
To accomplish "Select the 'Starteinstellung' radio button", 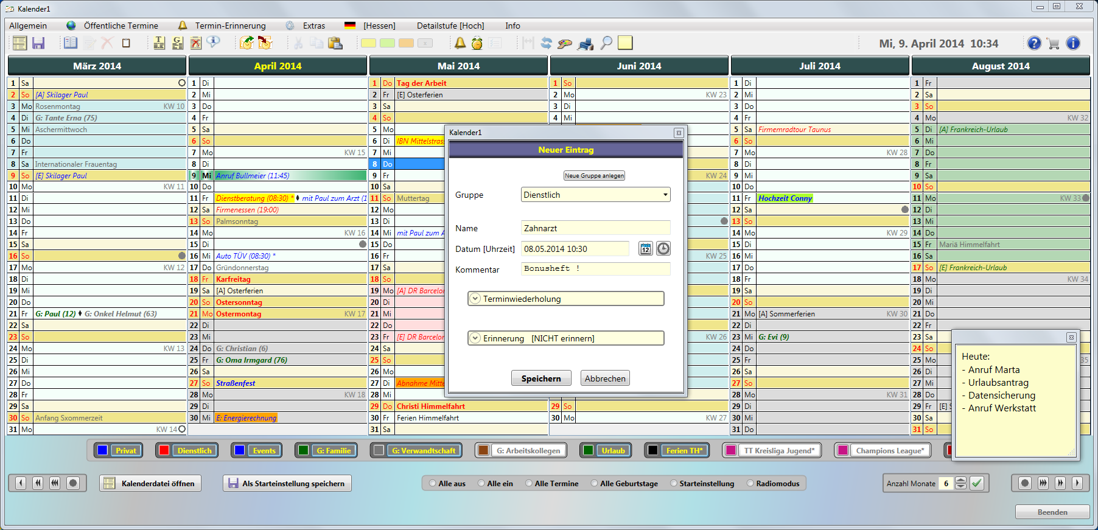I will click(674, 484).
